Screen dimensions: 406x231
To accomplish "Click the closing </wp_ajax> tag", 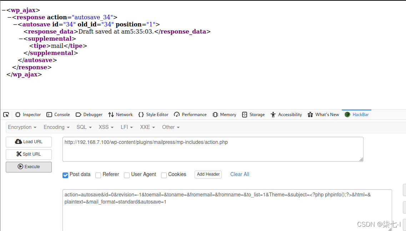I will click(x=24, y=75).
